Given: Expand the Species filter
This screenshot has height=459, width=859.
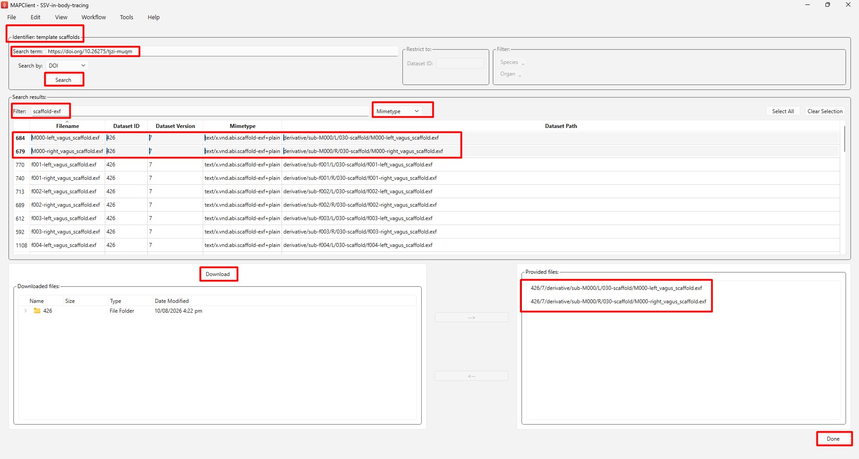Looking at the screenshot, I should point(512,62).
